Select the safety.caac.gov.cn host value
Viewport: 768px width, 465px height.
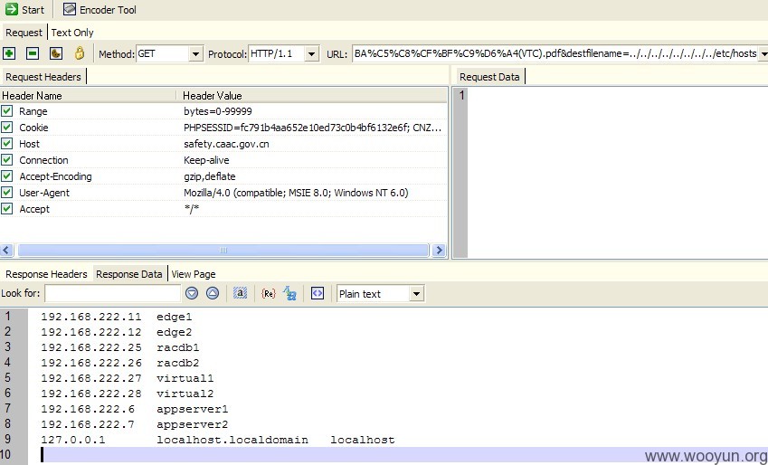[x=226, y=144]
